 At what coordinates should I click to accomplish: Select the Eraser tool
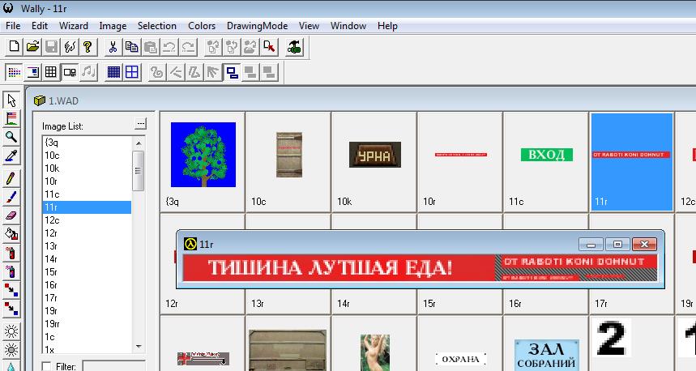click(11, 215)
